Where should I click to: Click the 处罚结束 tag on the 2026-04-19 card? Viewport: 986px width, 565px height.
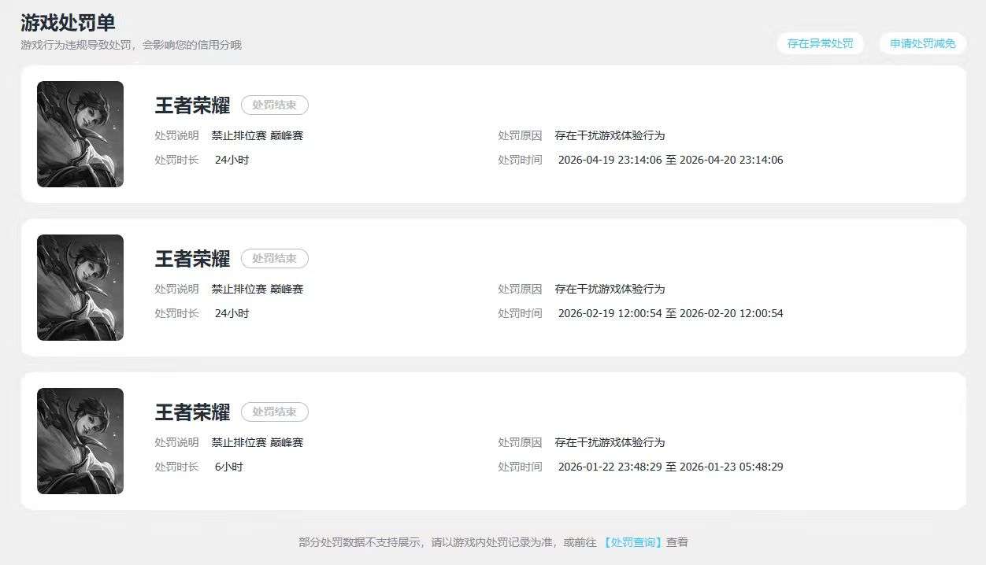pos(274,105)
